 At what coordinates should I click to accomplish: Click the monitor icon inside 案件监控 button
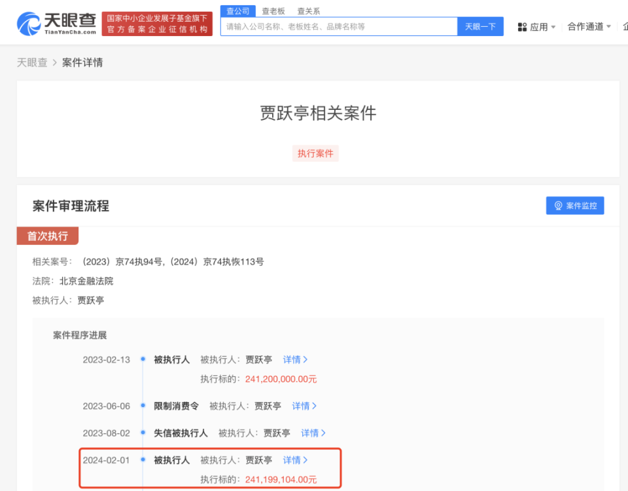pos(558,205)
